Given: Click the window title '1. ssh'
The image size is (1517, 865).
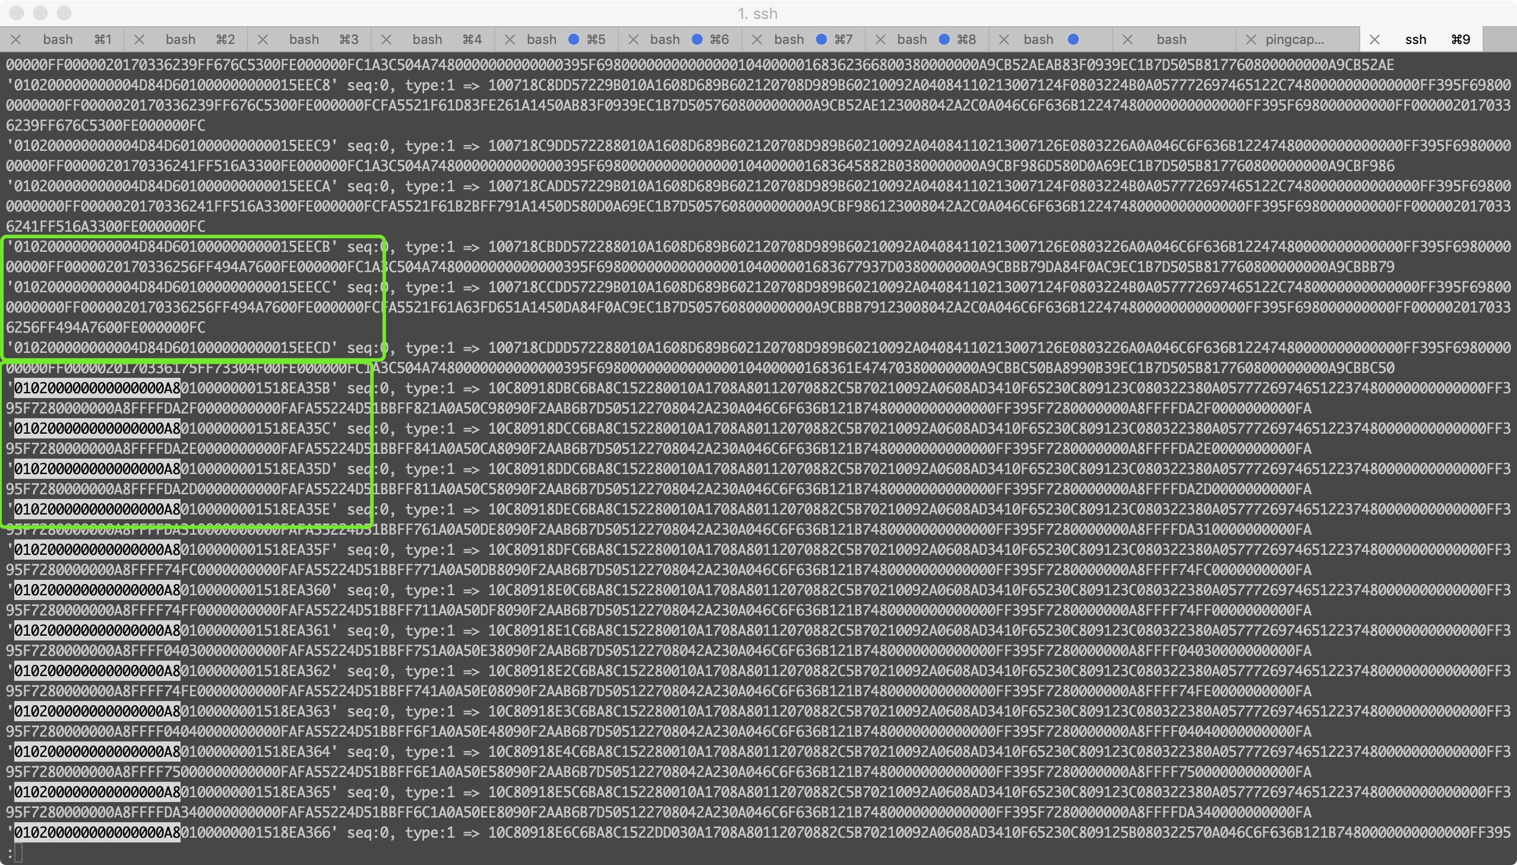Looking at the screenshot, I should 757,14.
